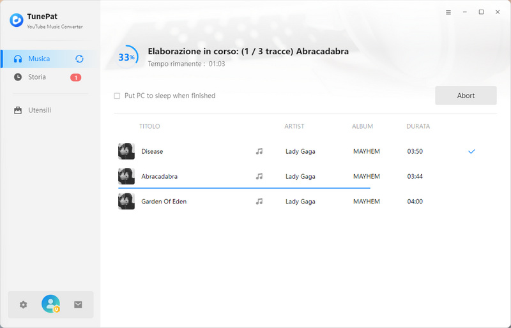Open the hamburger menu icon

(448, 12)
